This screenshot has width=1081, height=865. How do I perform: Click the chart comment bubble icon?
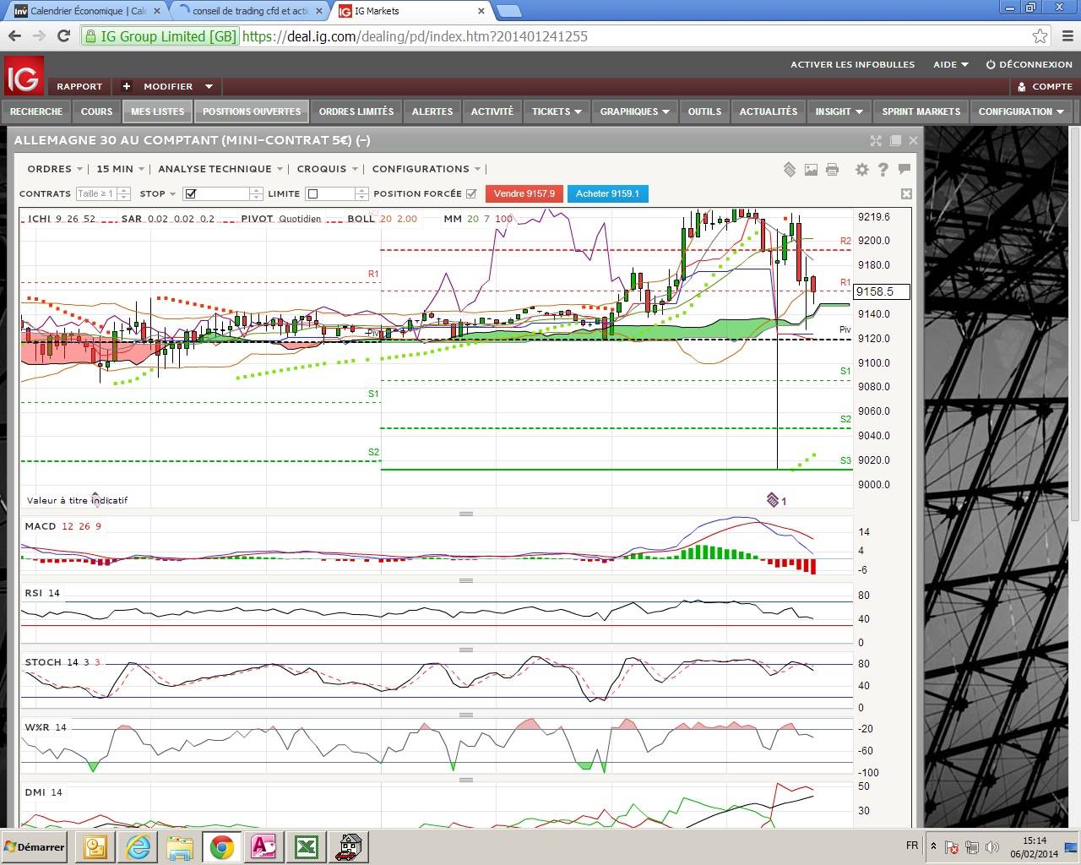coord(904,169)
